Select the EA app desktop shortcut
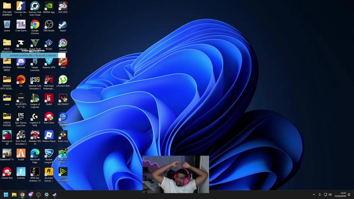 tap(21, 81)
